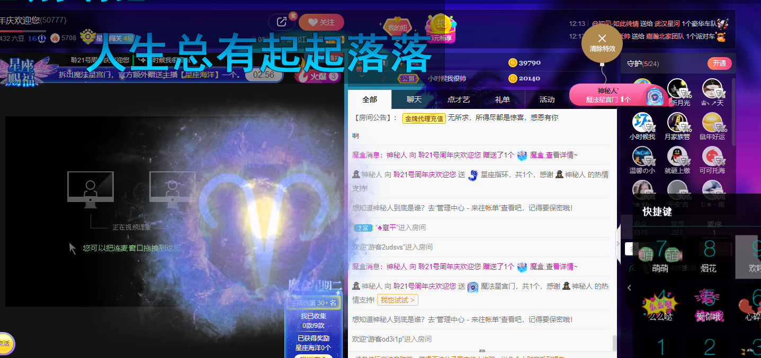Select shortcut number 2
Screen dimensions: 761x358
click(709, 346)
